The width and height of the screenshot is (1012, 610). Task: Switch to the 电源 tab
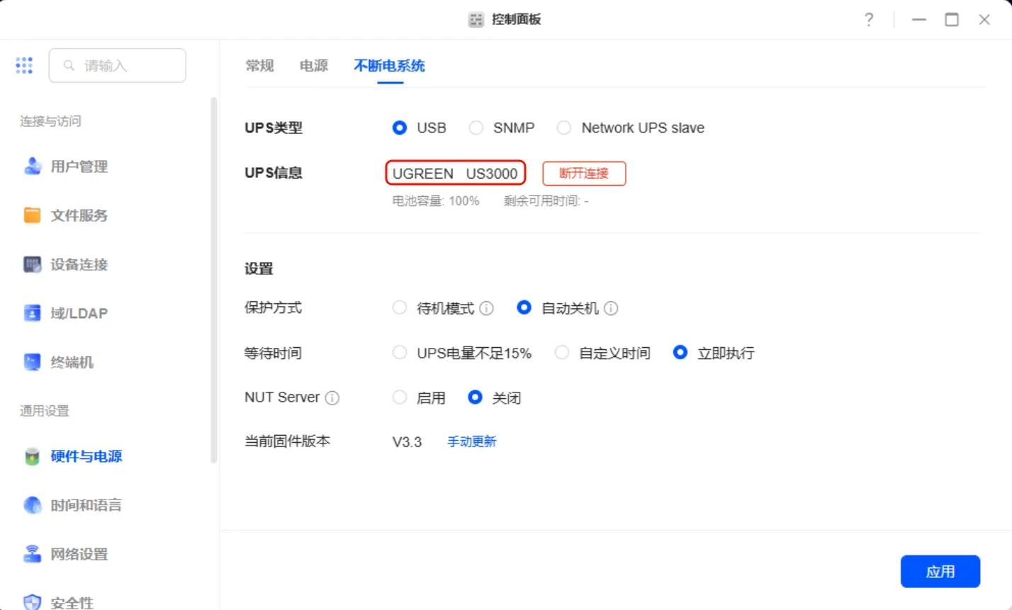click(314, 66)
